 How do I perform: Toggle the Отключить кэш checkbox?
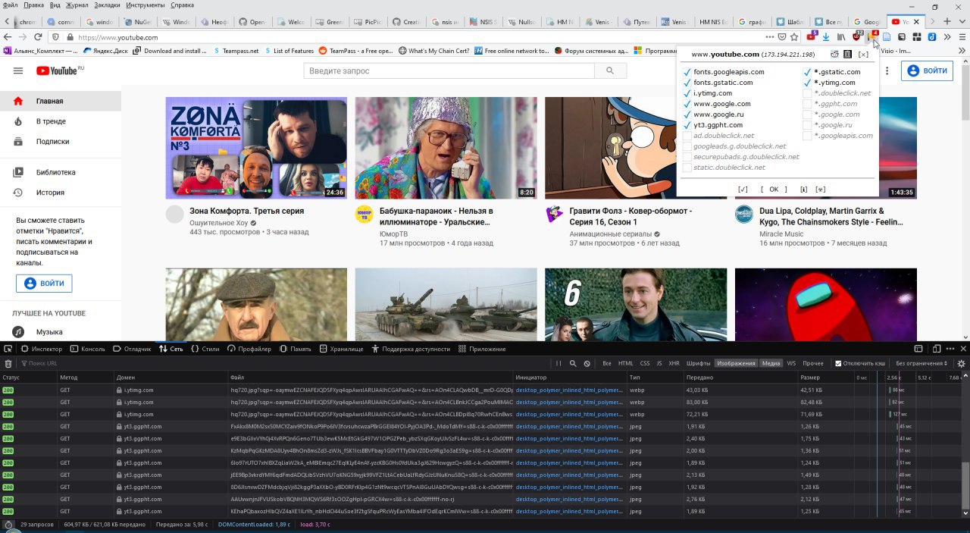click(x=838, y=363)
